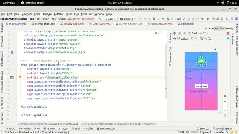Image resolution: width=239 pixels, height=134 pixels.
Task: Open the orientation dropdown in design toolbar
Action: tap(180, 33)
